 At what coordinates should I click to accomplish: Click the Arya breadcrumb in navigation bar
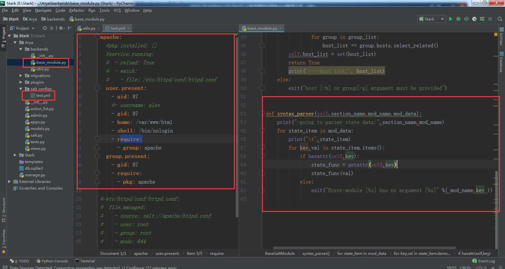coord(30,19)
